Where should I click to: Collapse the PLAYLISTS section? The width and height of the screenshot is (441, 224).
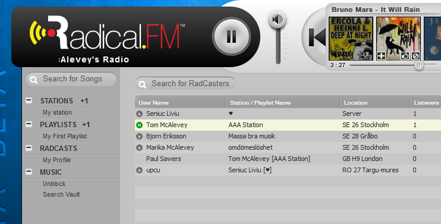(x=29, y=124)
